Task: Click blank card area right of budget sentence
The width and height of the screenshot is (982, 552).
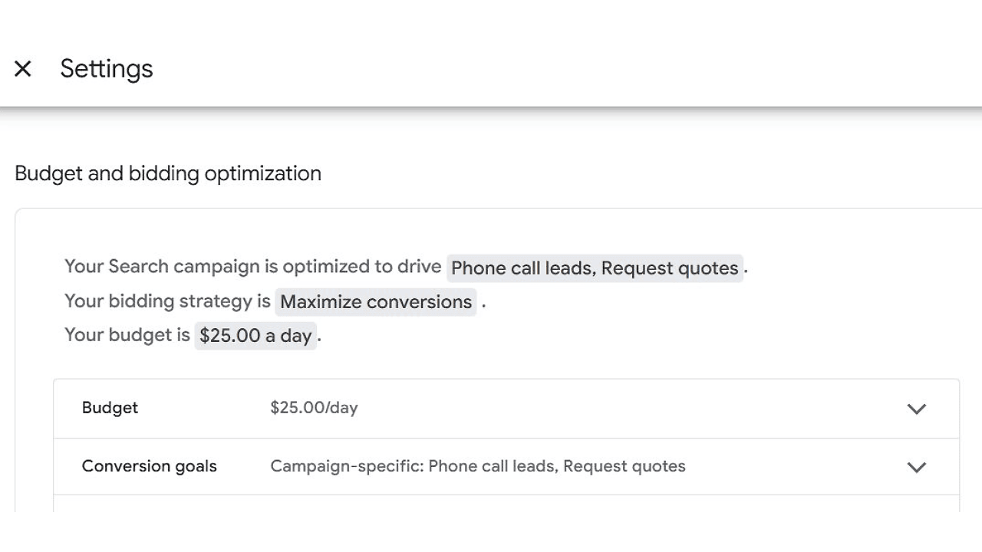Action: tap(614, 336)
